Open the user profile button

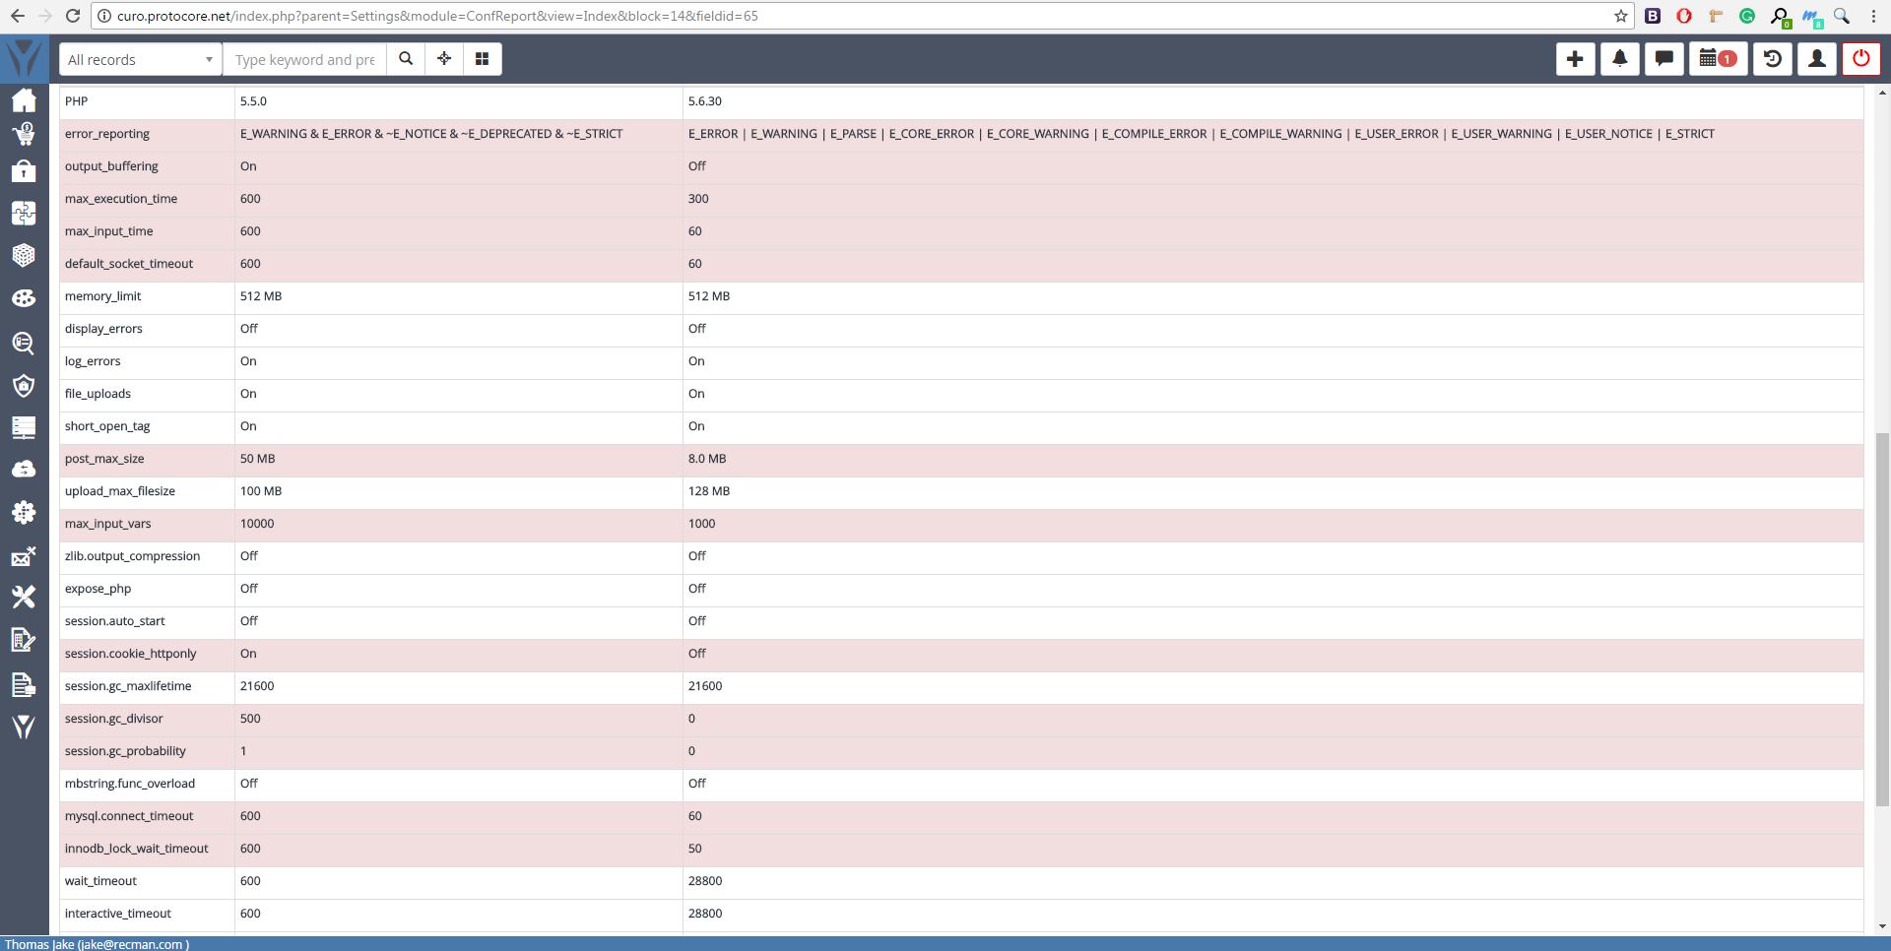1816,59
